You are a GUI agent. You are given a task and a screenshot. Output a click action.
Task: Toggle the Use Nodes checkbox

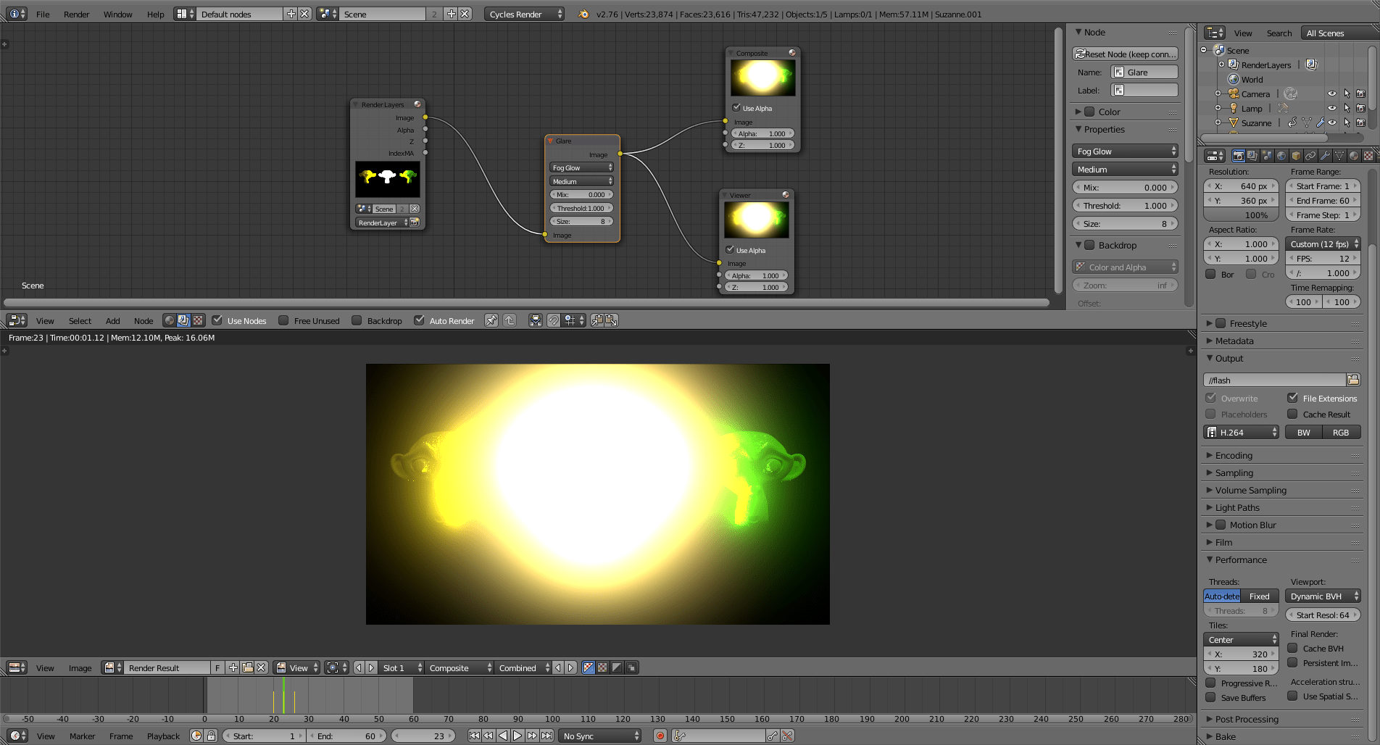[x=217, y=320]
